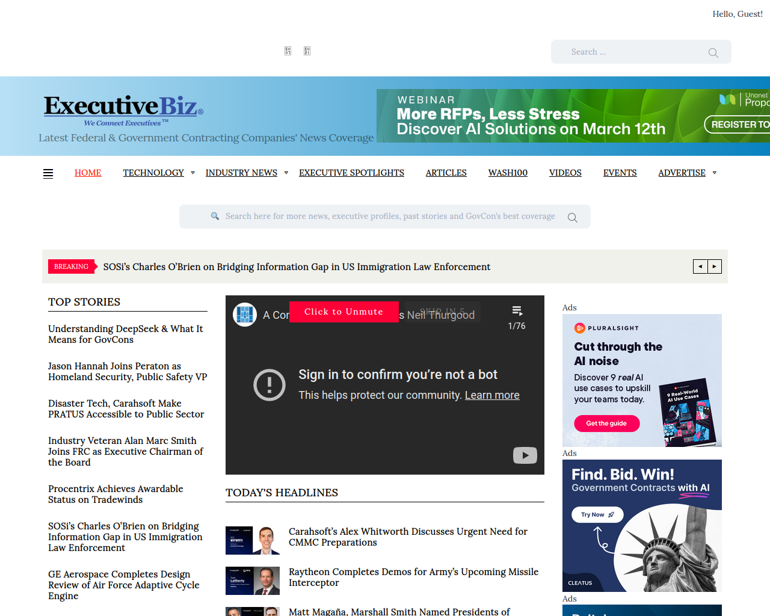Click the BREAKING label
The image size is (770, 616).
(x=71, y=266)
